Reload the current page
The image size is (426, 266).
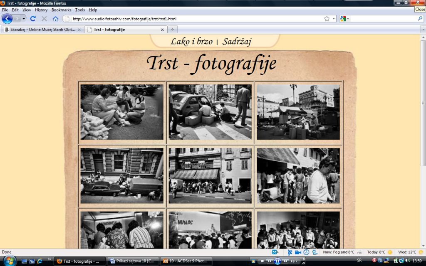coord(33,19)
